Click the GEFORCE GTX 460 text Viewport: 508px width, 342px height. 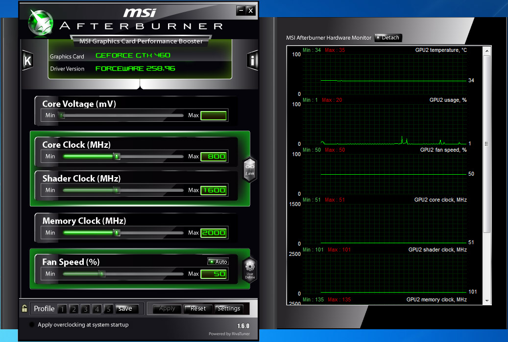pos(133,55)
